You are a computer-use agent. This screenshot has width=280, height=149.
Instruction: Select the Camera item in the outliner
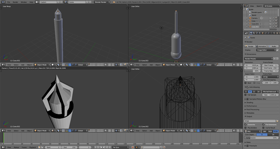click(x=254, y=18)
